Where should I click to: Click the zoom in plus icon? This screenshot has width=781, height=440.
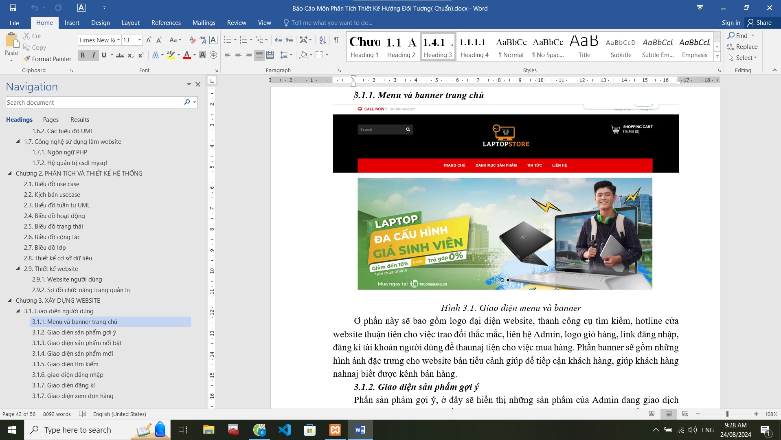[756, 414]
